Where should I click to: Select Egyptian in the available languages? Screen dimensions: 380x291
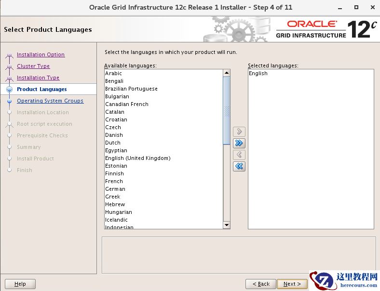point(163,151)
